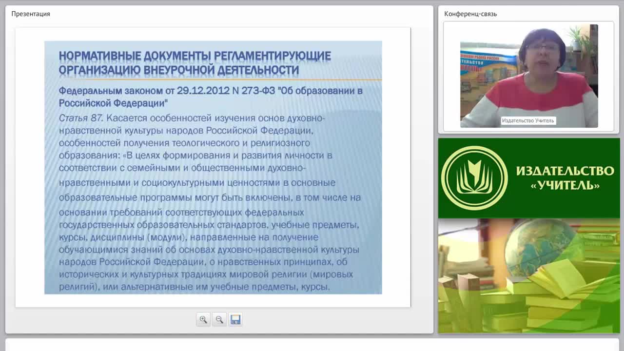Zoom out of the presentation slide
Image resolution: width=624 pixels, height=351 pixels.
click(x=219, y=320)
